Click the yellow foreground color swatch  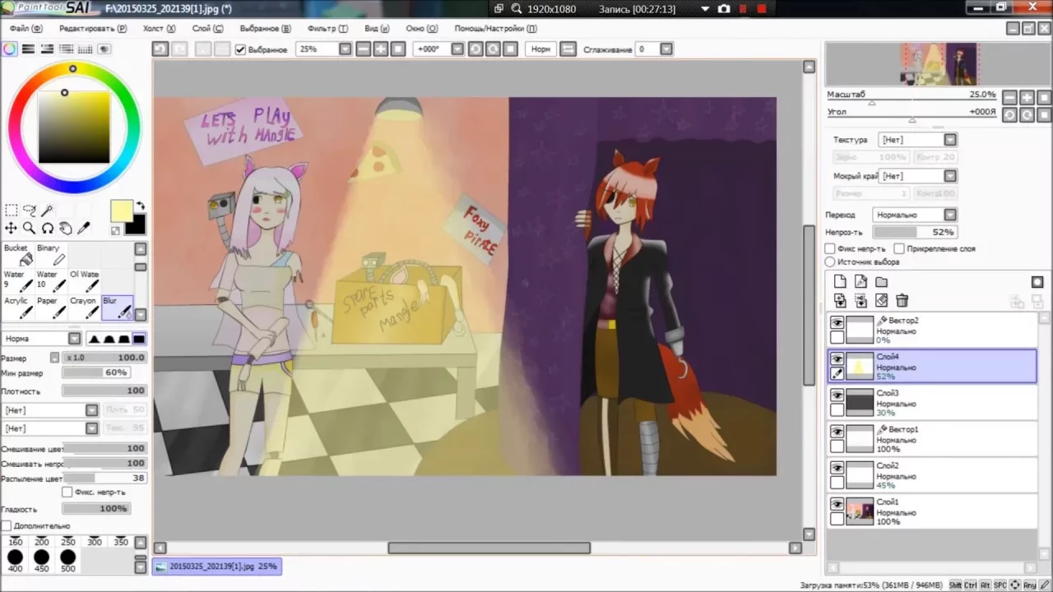coord(121,210)
